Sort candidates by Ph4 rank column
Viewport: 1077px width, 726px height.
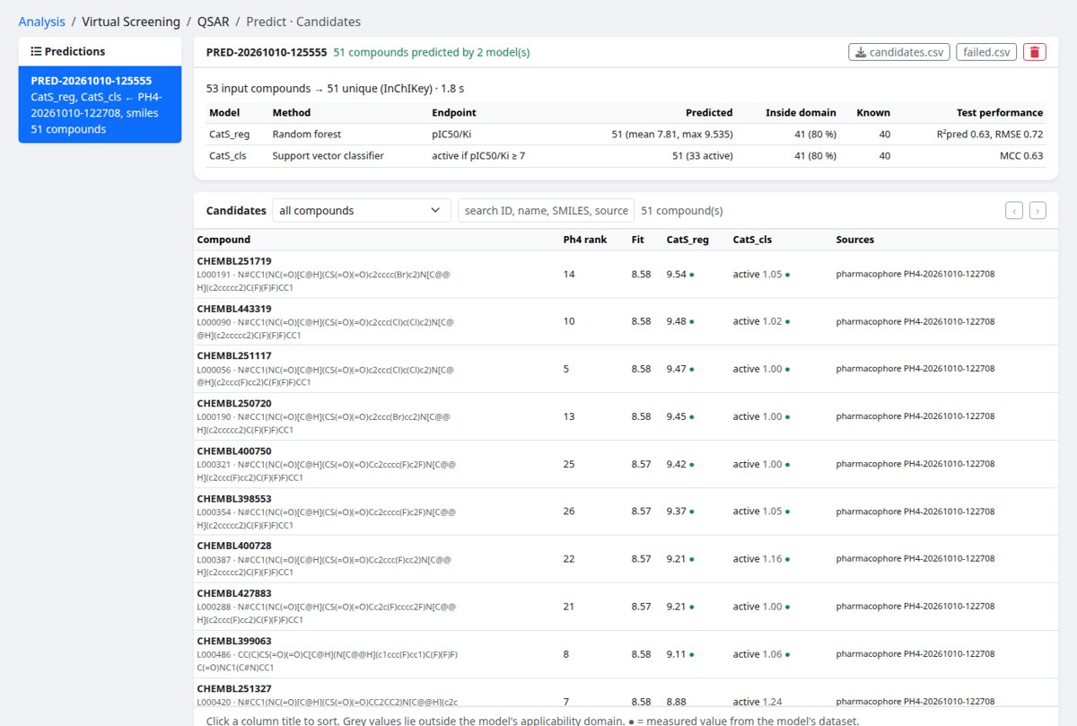pos(584,240)
